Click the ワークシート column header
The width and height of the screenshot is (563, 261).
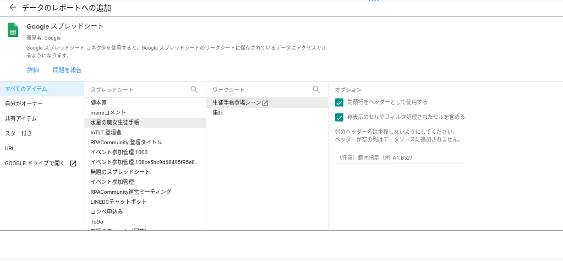tap(229, 90)
